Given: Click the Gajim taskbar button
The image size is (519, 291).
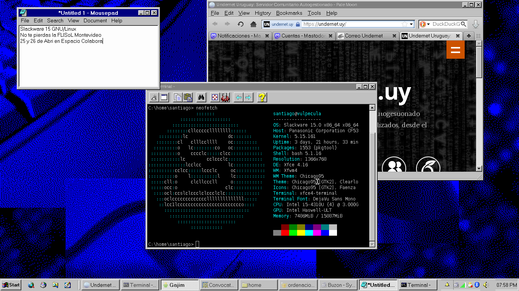Looking at the screenshot, I should point(179,285).
